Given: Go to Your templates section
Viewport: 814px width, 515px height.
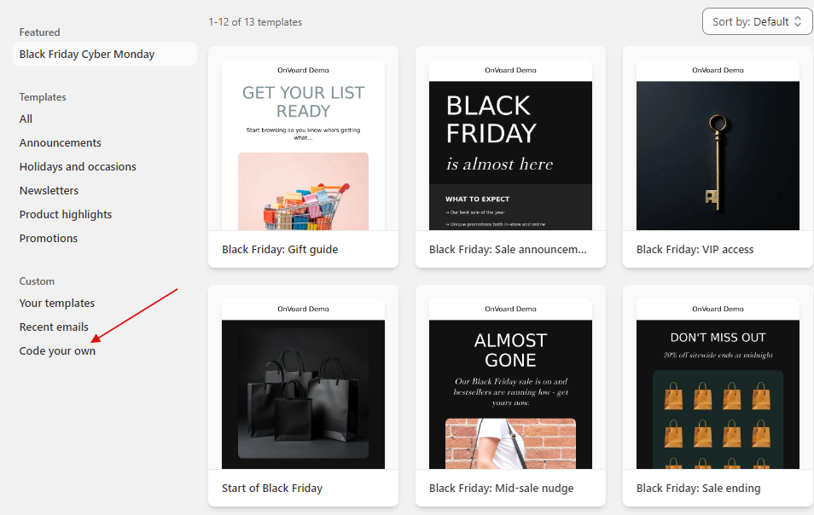Looking at the screenshot, I should coord(56,303).
